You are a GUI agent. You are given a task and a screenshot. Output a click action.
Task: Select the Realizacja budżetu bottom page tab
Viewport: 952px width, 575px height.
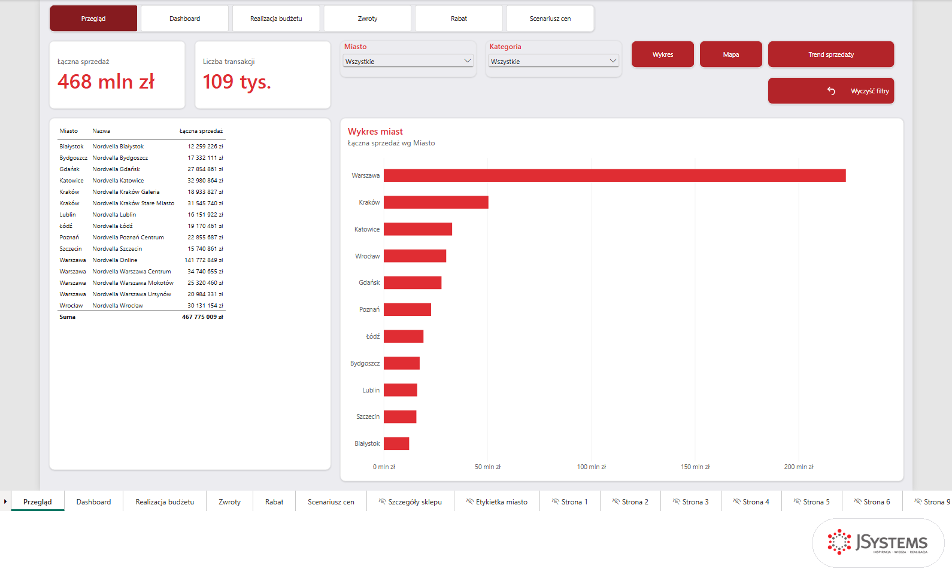pos(165,501)
